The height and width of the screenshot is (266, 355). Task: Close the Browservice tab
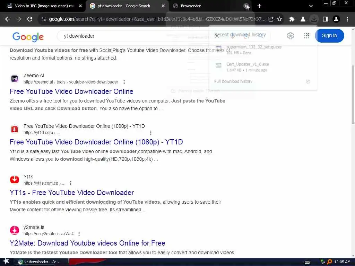point(245,6)
